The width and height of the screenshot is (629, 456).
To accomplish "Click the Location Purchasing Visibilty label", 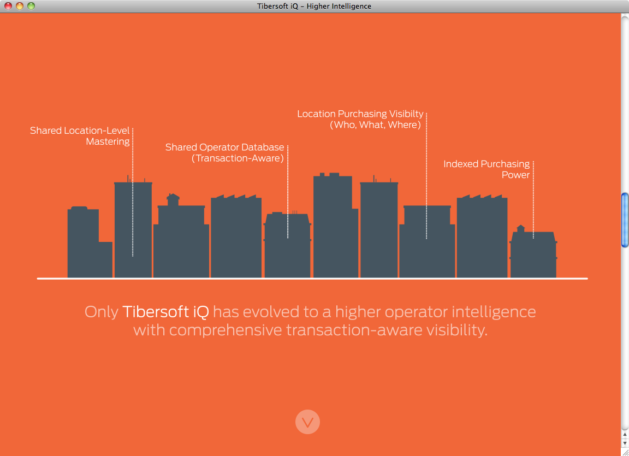I will point(360,119).
